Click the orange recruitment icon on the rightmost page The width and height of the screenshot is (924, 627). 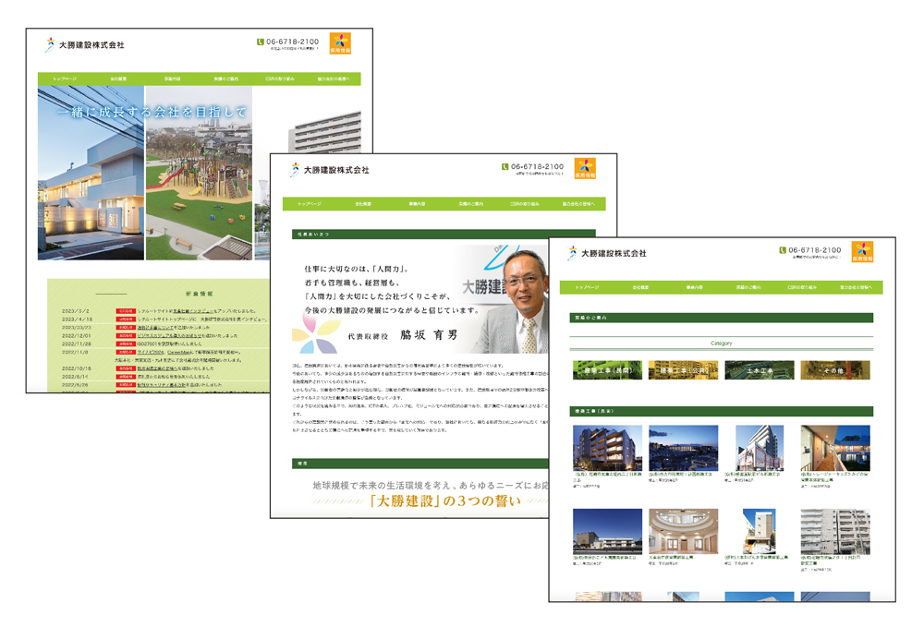[x=862, y=252]
